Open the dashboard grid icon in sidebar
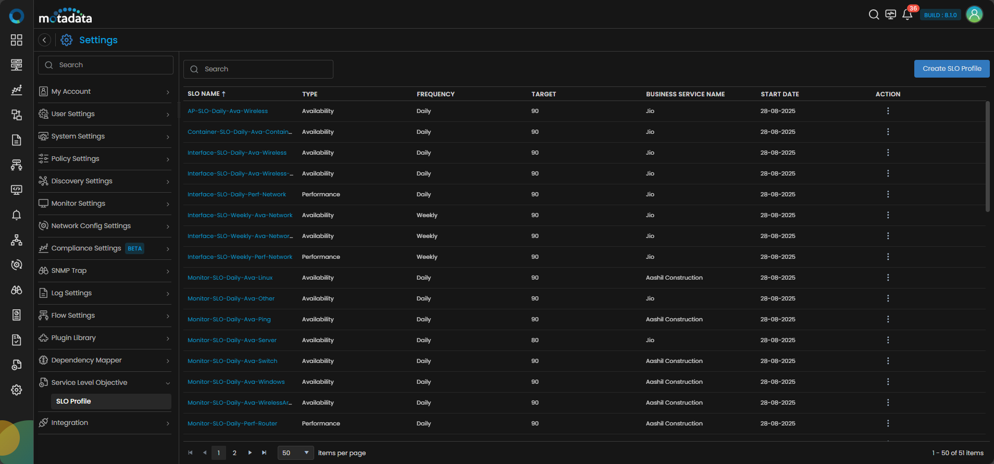 17,40
